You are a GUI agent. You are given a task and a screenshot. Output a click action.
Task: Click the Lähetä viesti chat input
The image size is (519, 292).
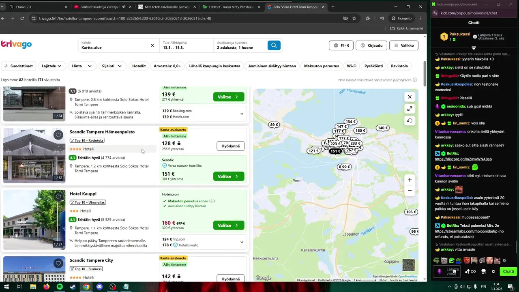447,272
